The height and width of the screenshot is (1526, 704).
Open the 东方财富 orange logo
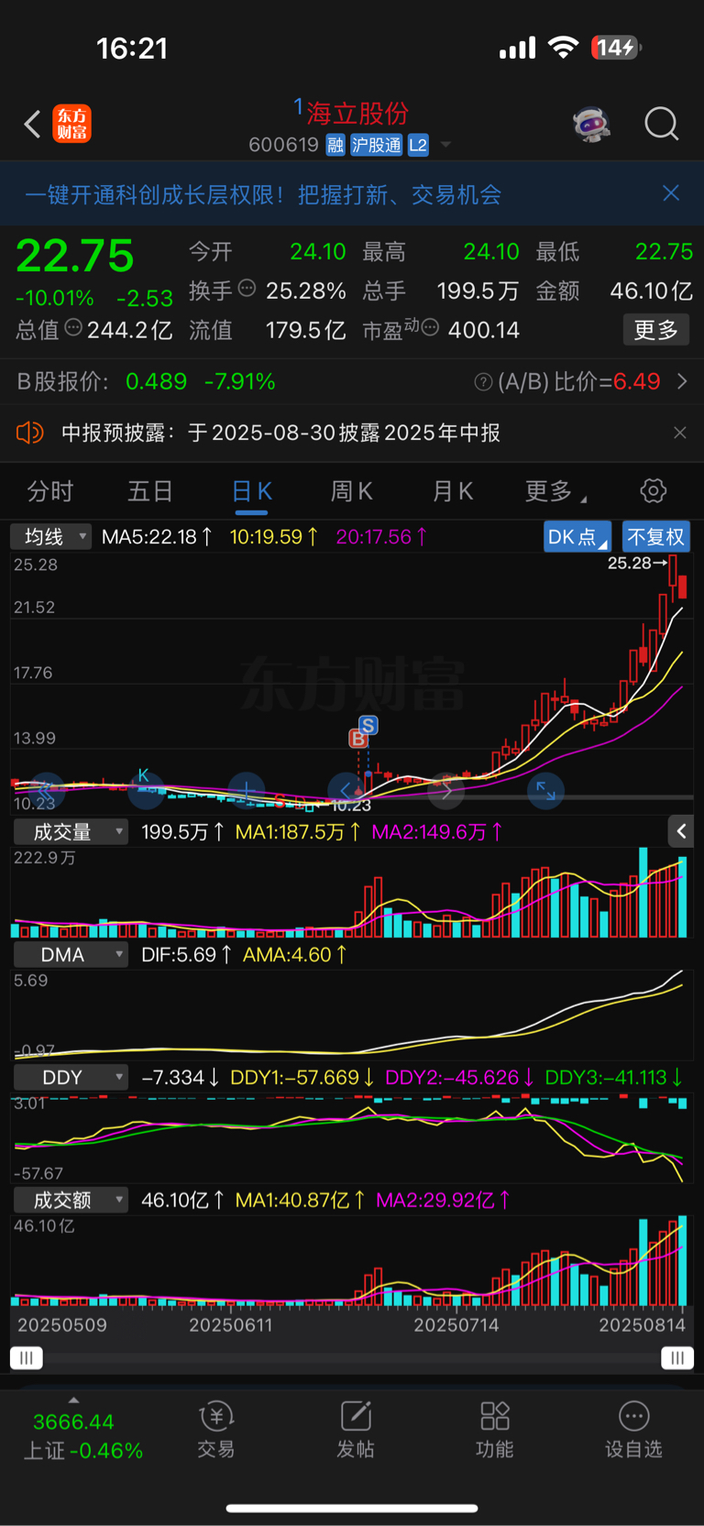[72, 124]
